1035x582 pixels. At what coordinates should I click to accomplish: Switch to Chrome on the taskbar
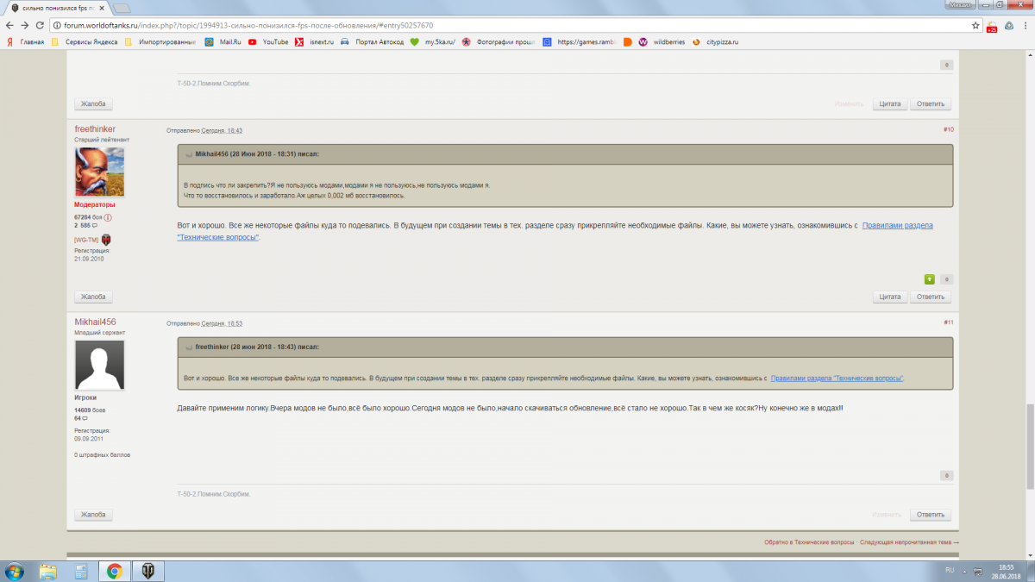tap(113, 570)
